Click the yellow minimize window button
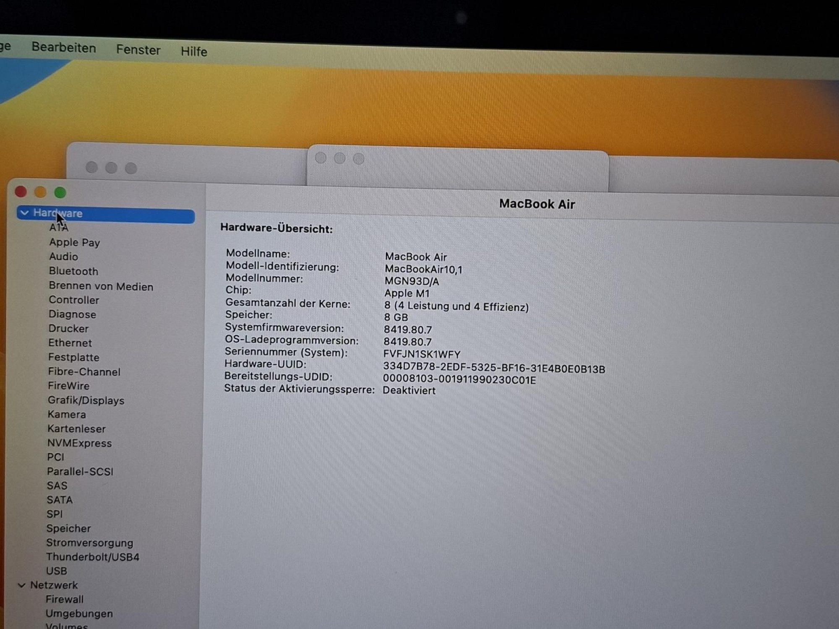The height and width of the screenshot is (629, 839). point(40,192)
